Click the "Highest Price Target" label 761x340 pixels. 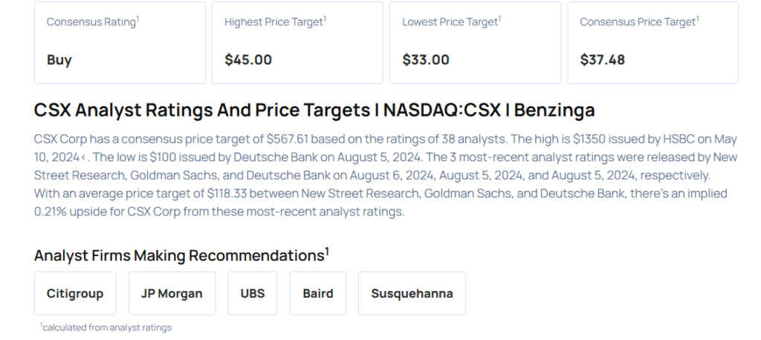(x=273, y=22)
